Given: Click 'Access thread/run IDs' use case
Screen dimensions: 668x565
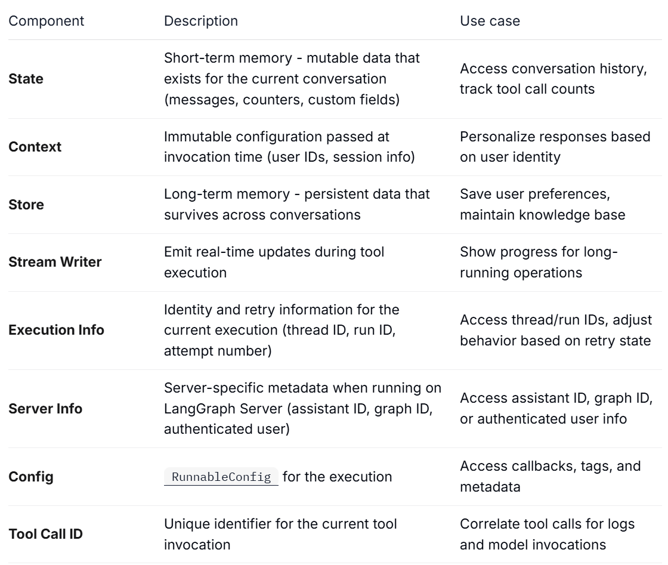Looking at the screenshot, I should point(556,330).
